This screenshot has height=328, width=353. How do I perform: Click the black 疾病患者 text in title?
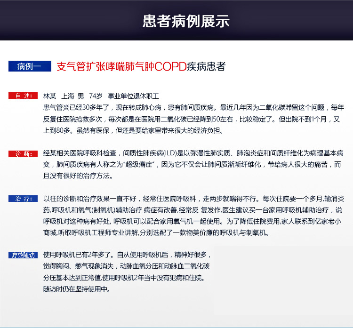(x=207, y=66)
